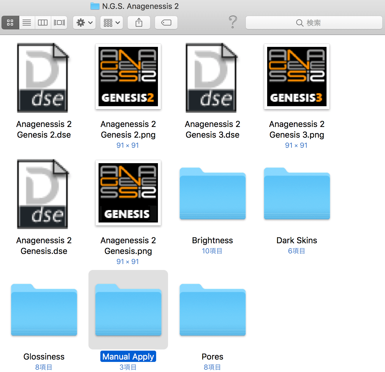Open the gear action menu

(84, 23)
